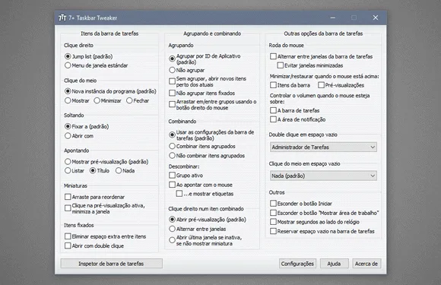Image resolution: width=441 pixels, height=285 pixels.
Task: Select Mostrar under Clique do meio
Action: (68, 100)
